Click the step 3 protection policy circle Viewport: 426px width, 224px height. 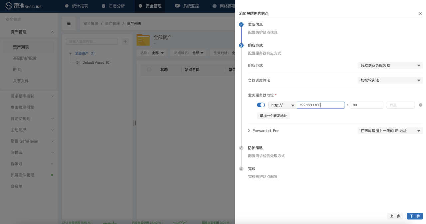(x=241, y=148)
